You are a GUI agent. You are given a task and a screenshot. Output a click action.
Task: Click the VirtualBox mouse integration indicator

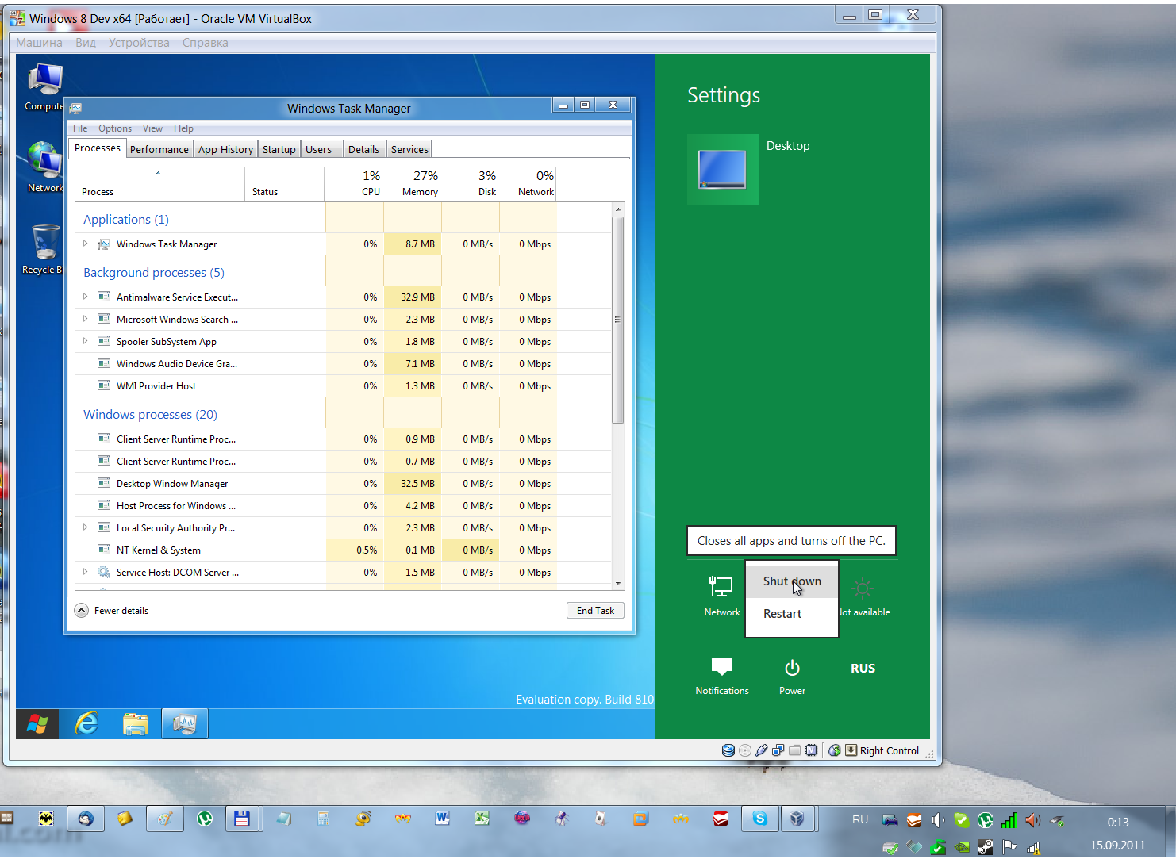834,750
